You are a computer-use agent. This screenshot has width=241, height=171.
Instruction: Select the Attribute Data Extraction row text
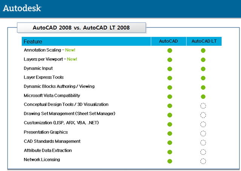(x=48, y=150)
